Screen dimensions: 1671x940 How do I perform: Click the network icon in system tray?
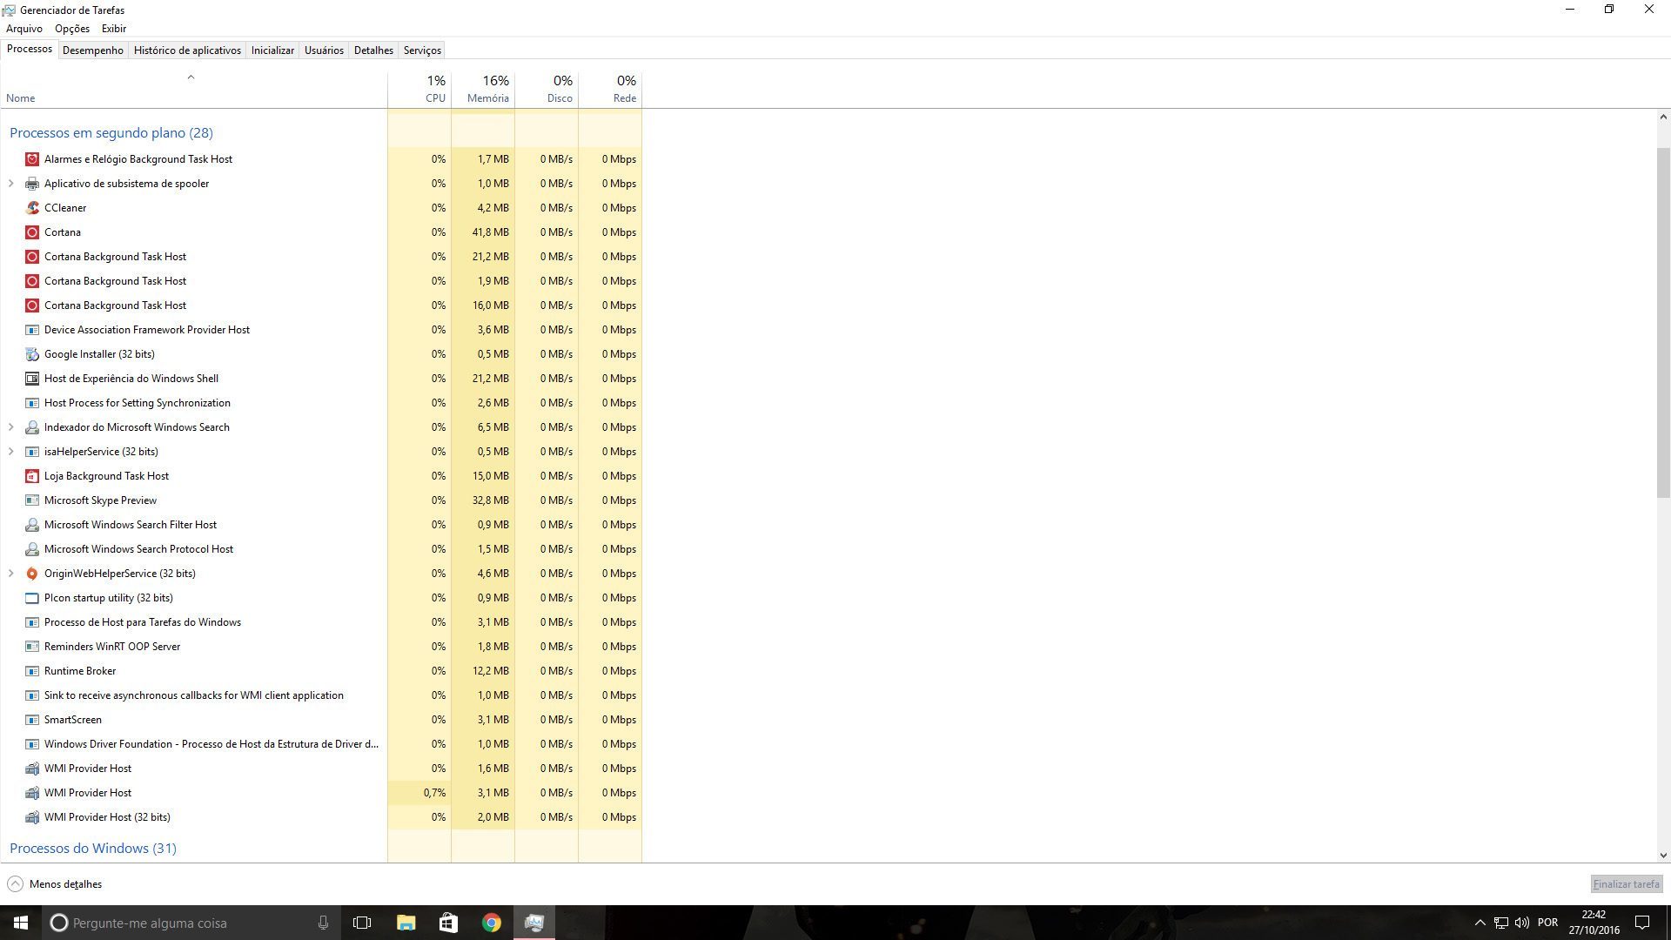coord(1501,923)
